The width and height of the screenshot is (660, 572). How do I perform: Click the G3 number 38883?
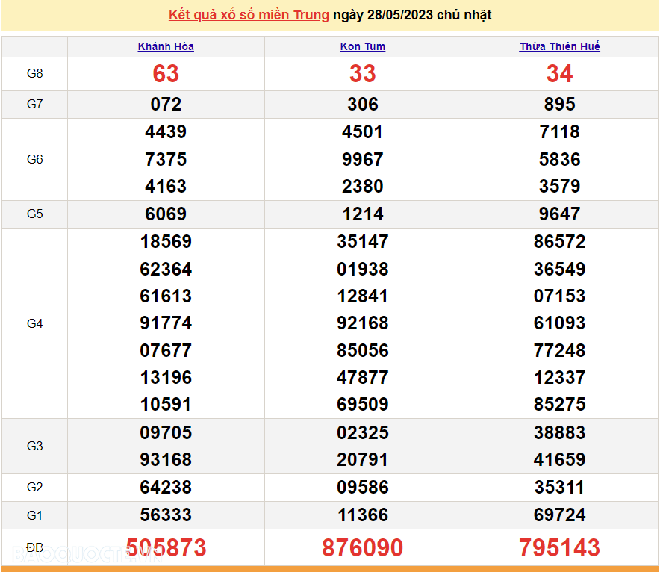559,432
